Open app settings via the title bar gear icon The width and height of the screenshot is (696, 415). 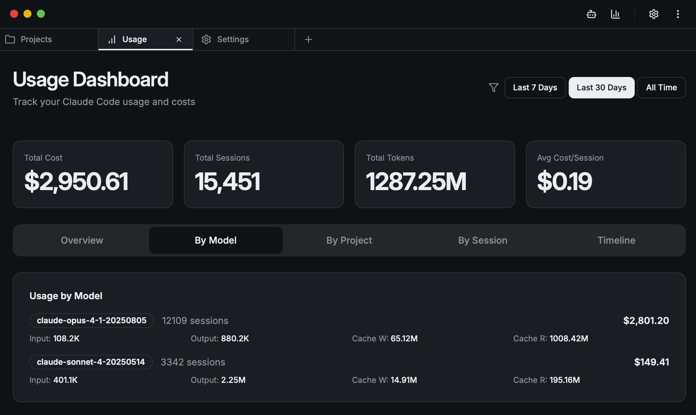[654, 14]
